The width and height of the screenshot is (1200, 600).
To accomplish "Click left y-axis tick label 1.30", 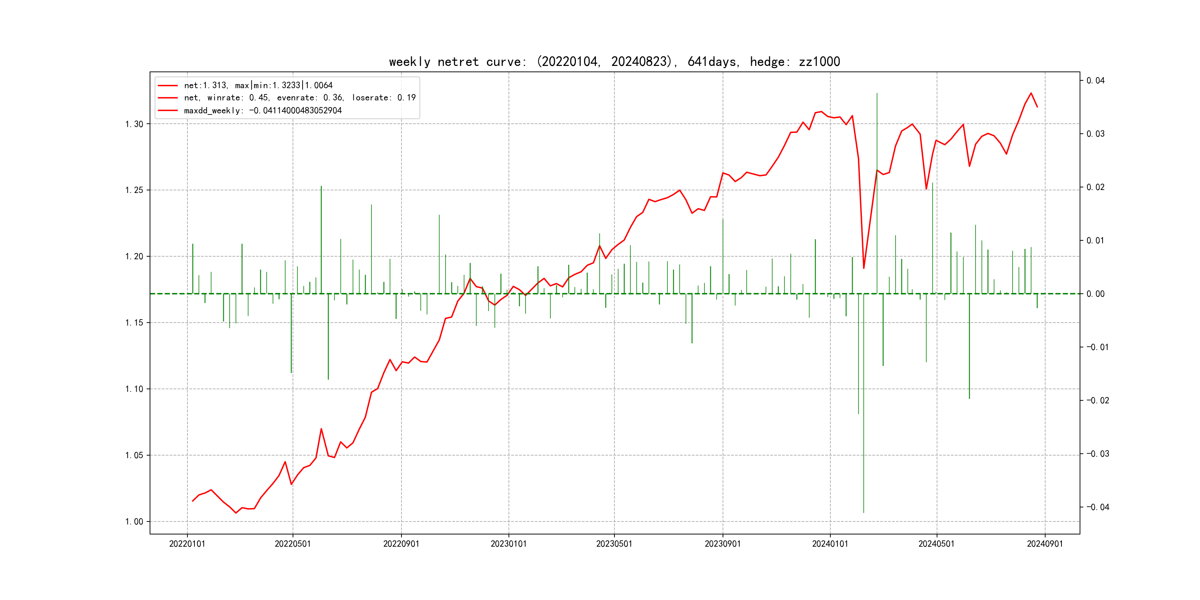I will 134,124.
